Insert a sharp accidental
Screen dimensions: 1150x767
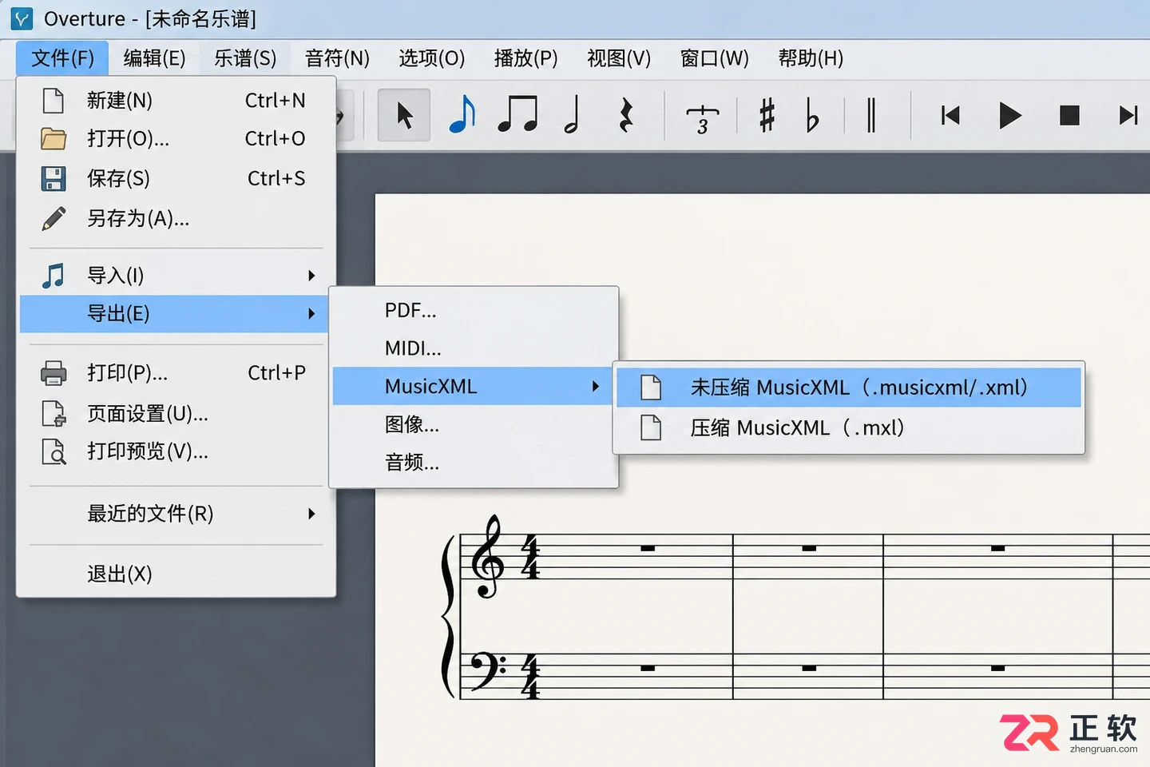(767, 115)
